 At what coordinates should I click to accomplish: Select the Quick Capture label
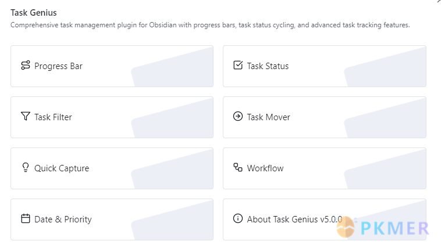point(62,168)
